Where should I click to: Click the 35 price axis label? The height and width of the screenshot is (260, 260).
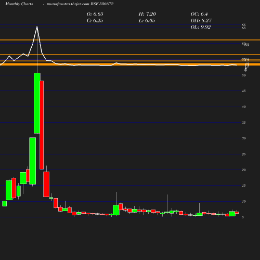[x=243, y=123]
